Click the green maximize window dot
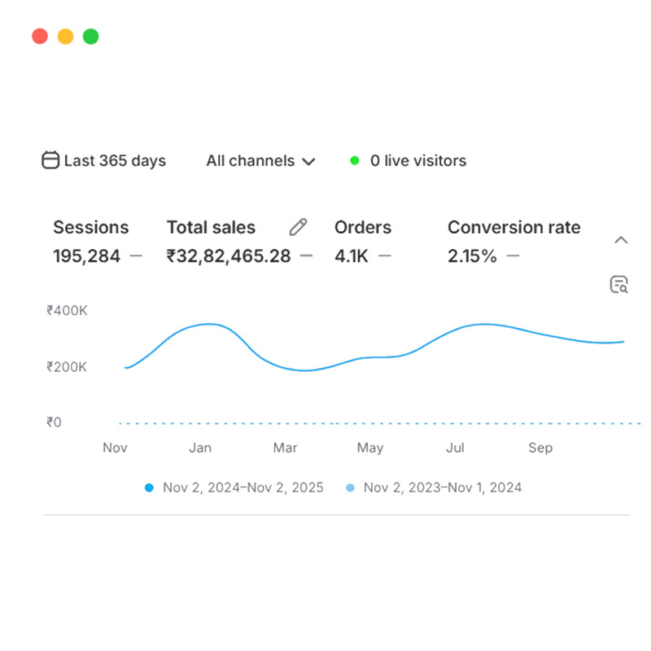The image size is (651, 651). pyautogui.click(x=91, y=37)
